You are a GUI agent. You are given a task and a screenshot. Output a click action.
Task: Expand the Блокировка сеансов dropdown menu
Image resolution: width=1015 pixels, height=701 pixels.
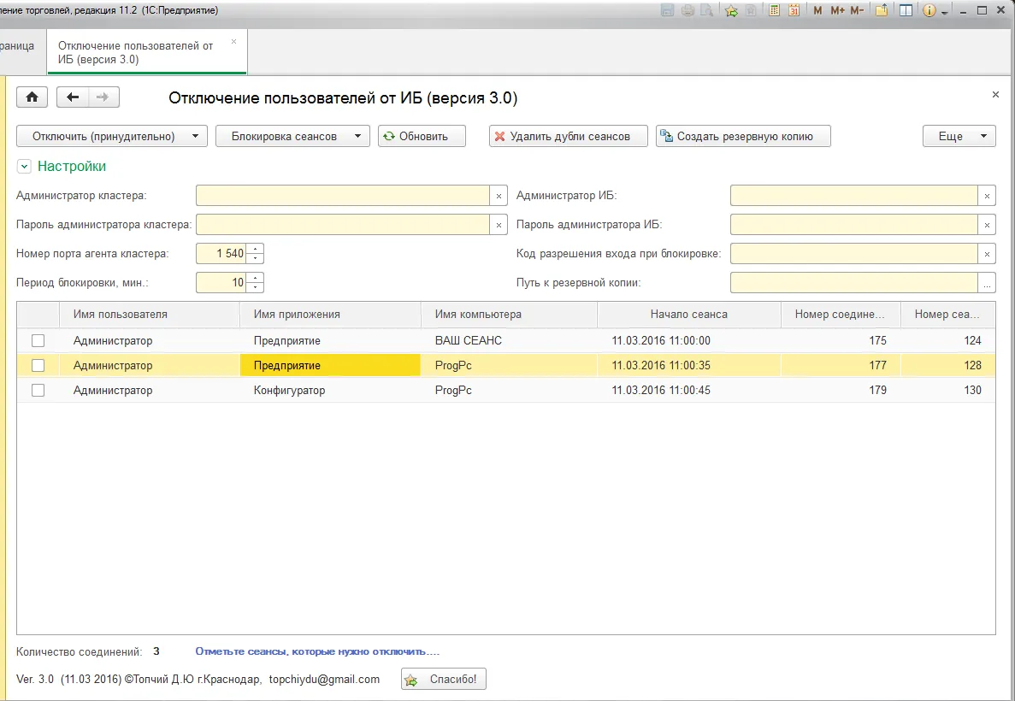[x=292, y=137]
